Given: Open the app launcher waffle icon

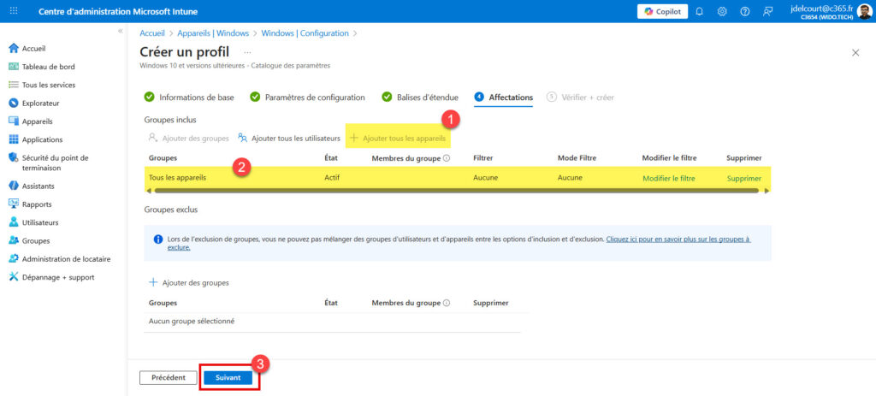Looking at the screenshot, I should (14, 11).
